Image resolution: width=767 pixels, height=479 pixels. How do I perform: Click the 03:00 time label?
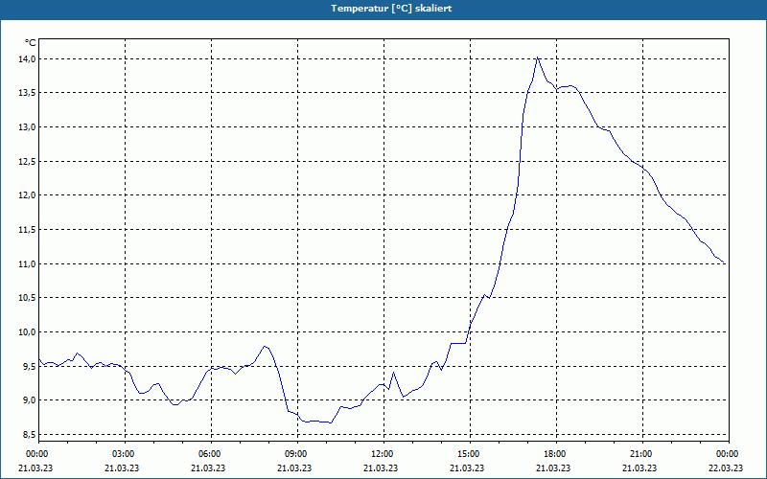(x=124, y=454)
